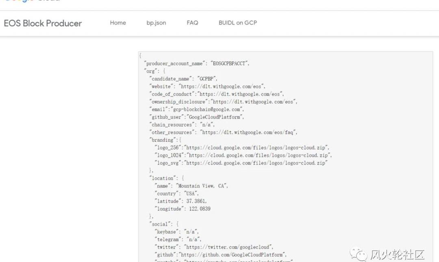The image size is (439, 262).
Task: Click the chain_resources "n/a" line
Action: [x=182, y=125]
